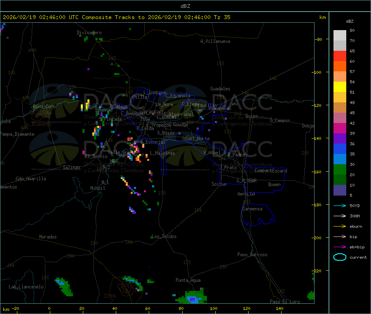Select the red 60-65 dBZ legend swatch

click(340, 56)
